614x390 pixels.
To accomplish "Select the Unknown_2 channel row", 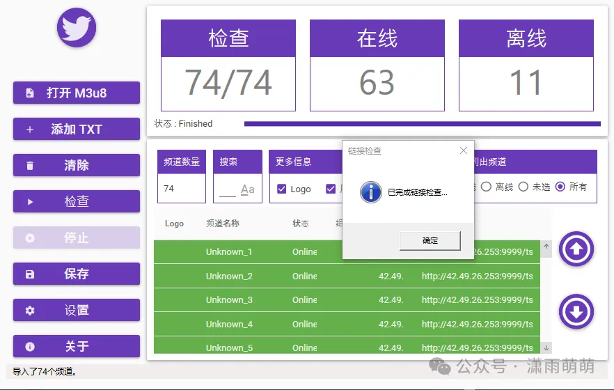I will tap(347, 276).
